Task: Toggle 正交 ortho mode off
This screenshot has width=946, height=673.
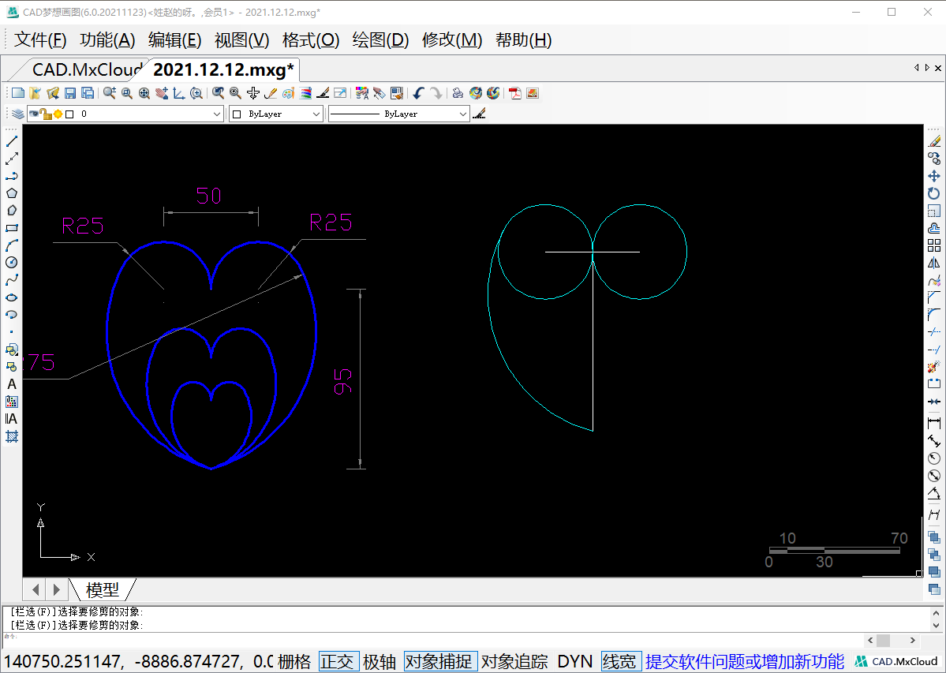Action: (x=337, y=661)
